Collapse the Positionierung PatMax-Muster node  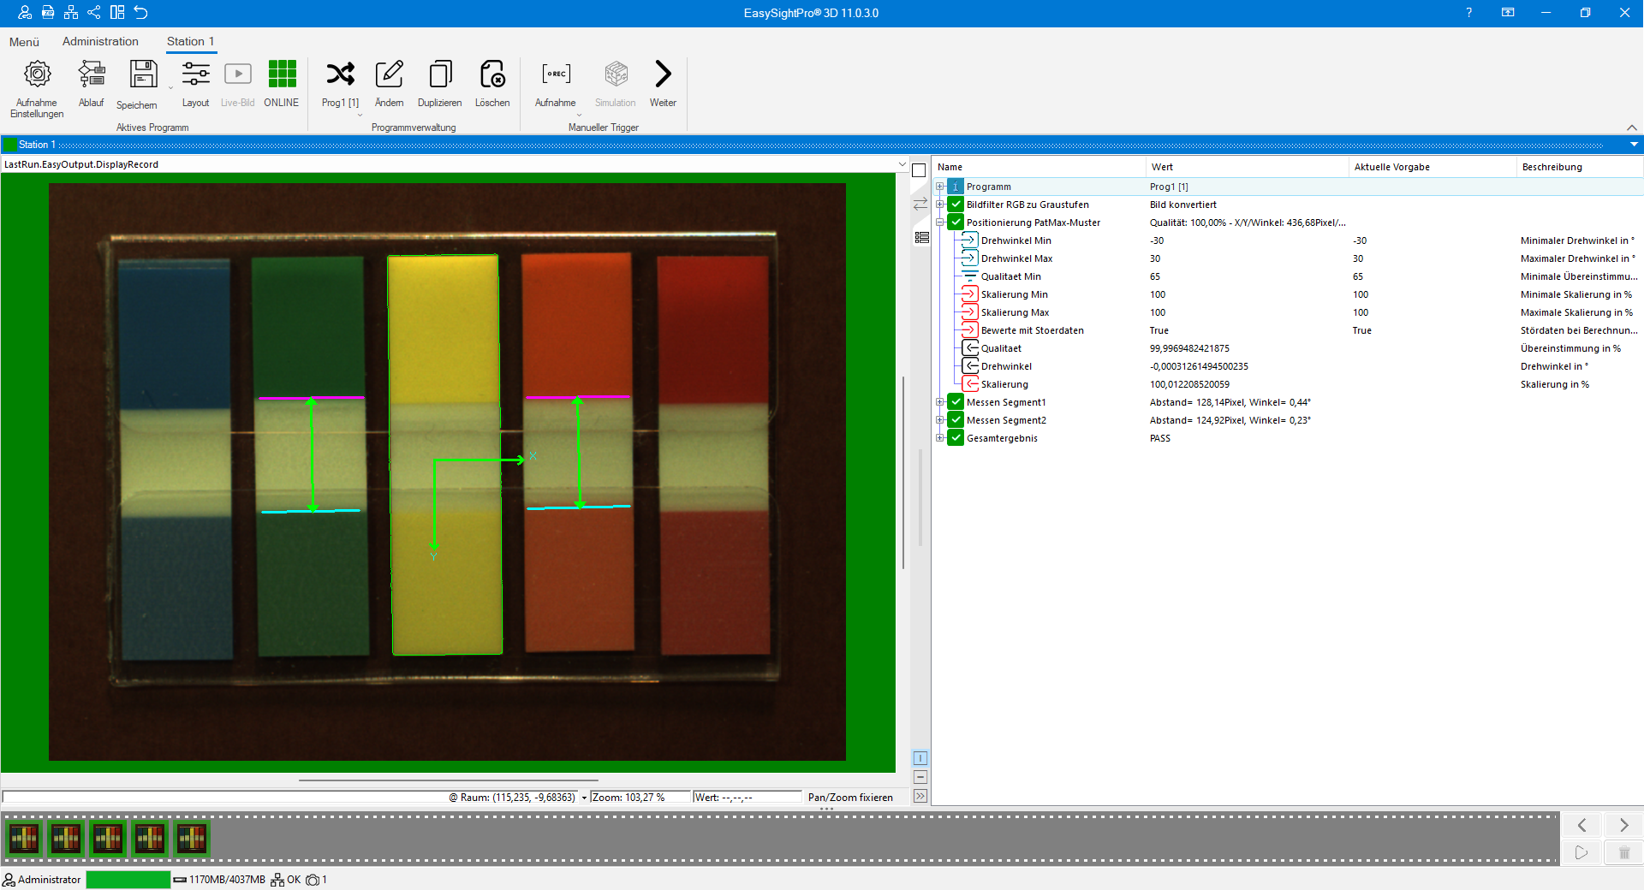coord(940,222)
